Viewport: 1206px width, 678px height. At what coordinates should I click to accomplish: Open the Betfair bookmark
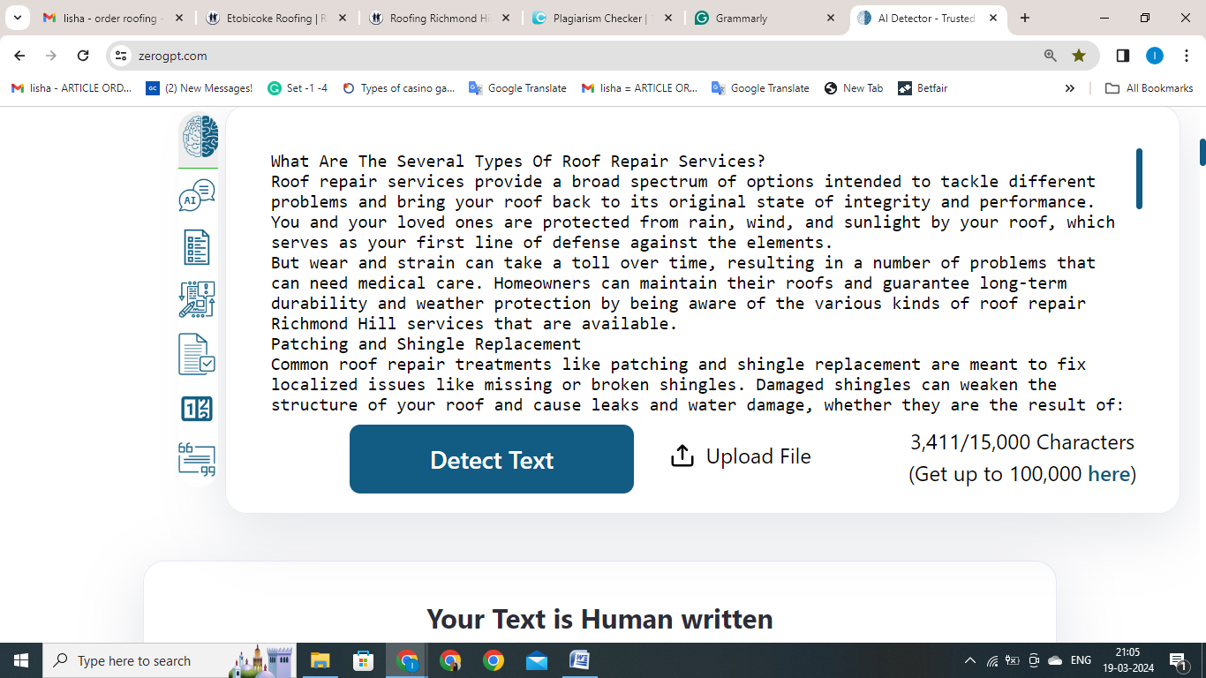tap(923, 88)
